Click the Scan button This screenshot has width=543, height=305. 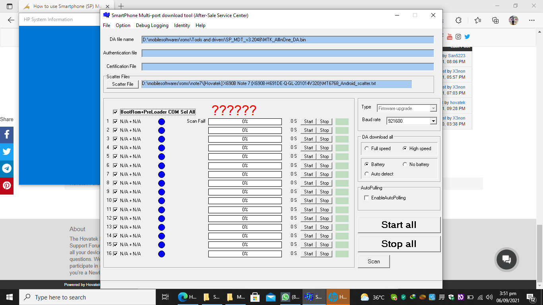point(374,261)
